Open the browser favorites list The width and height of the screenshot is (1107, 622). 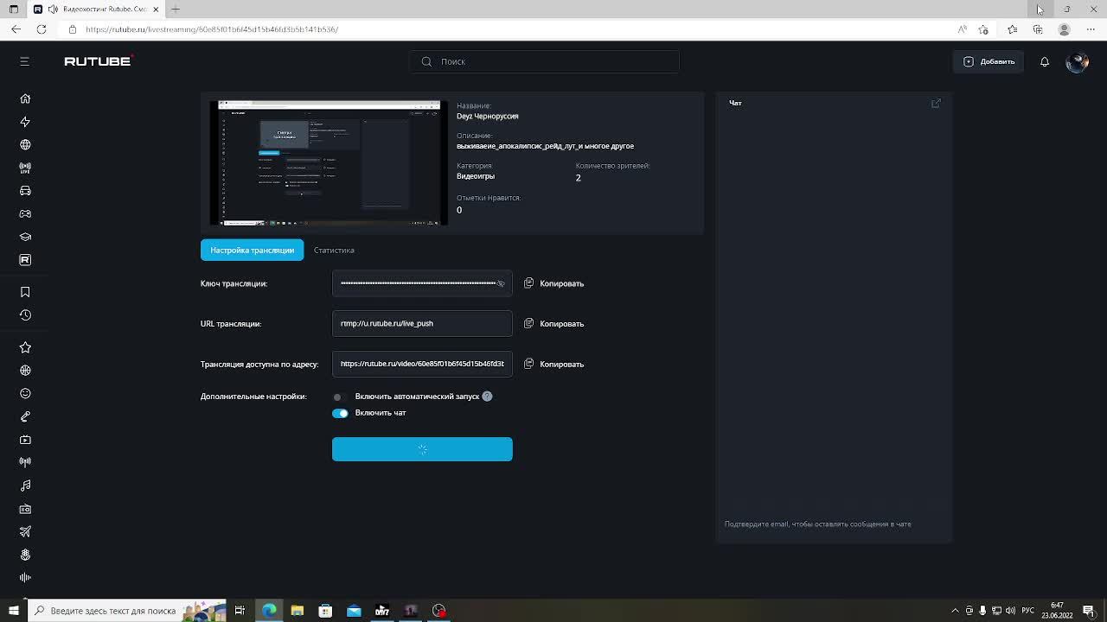click(1013, 29)
